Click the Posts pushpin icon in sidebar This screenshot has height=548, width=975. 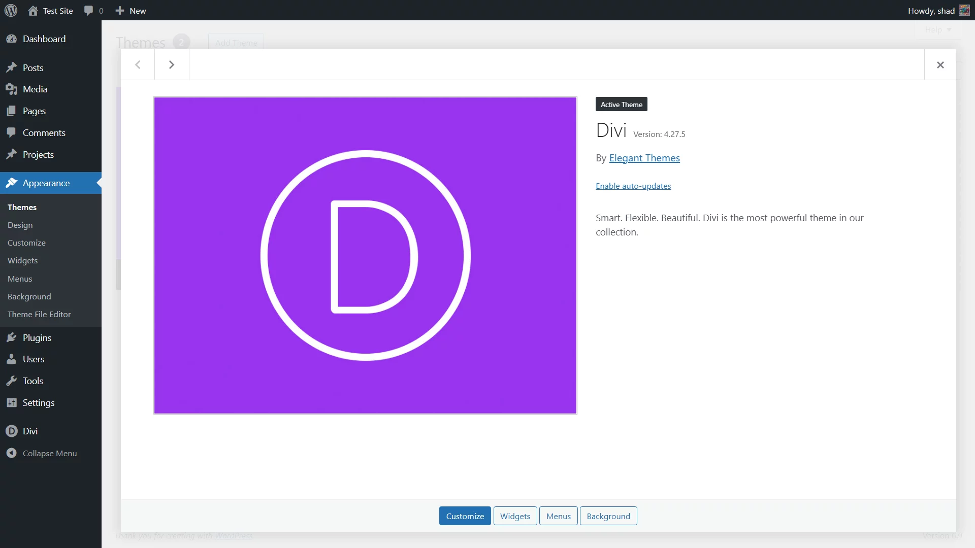click(x=11, y=67)
